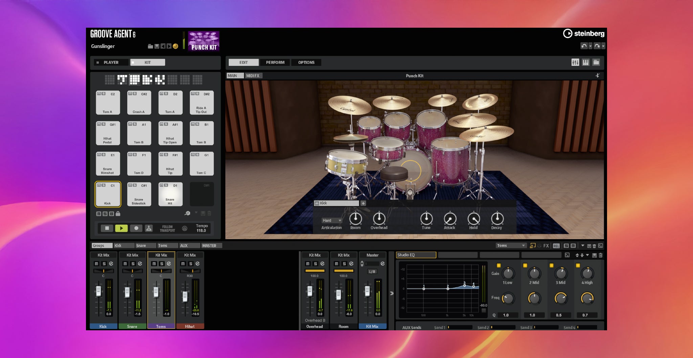Toggle FOLLOW TRANSPORT
This screenshot has height=358, width=693.
tap(167, 229)
